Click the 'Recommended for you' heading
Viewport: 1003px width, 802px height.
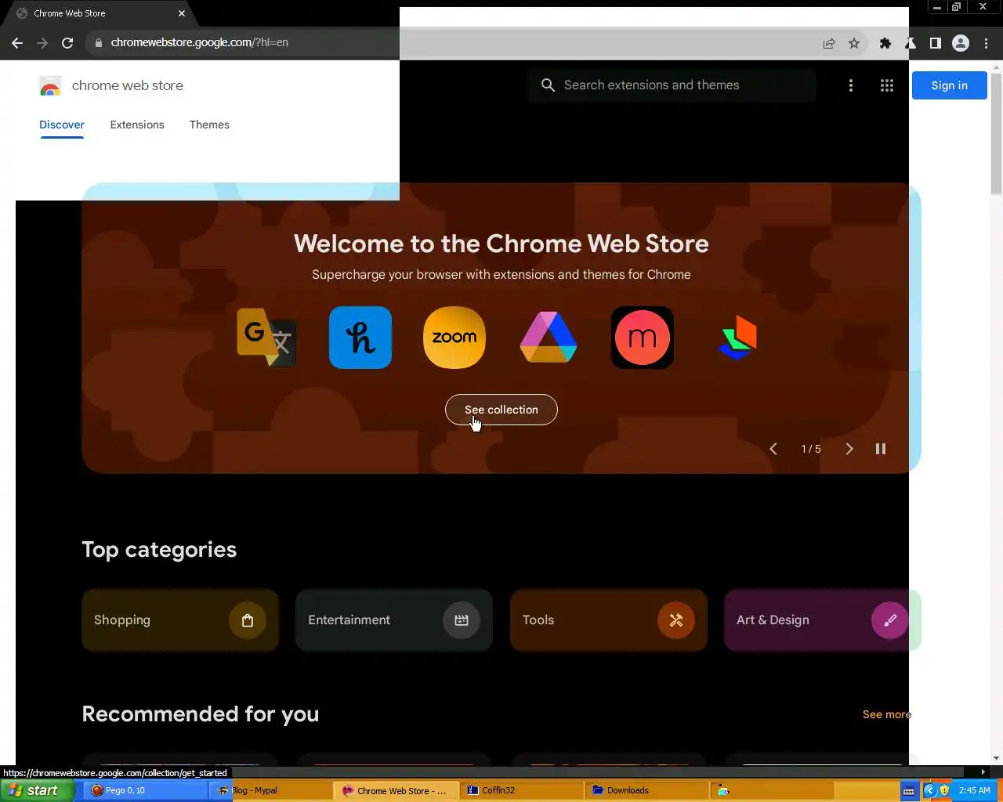[x=200, y=714]
